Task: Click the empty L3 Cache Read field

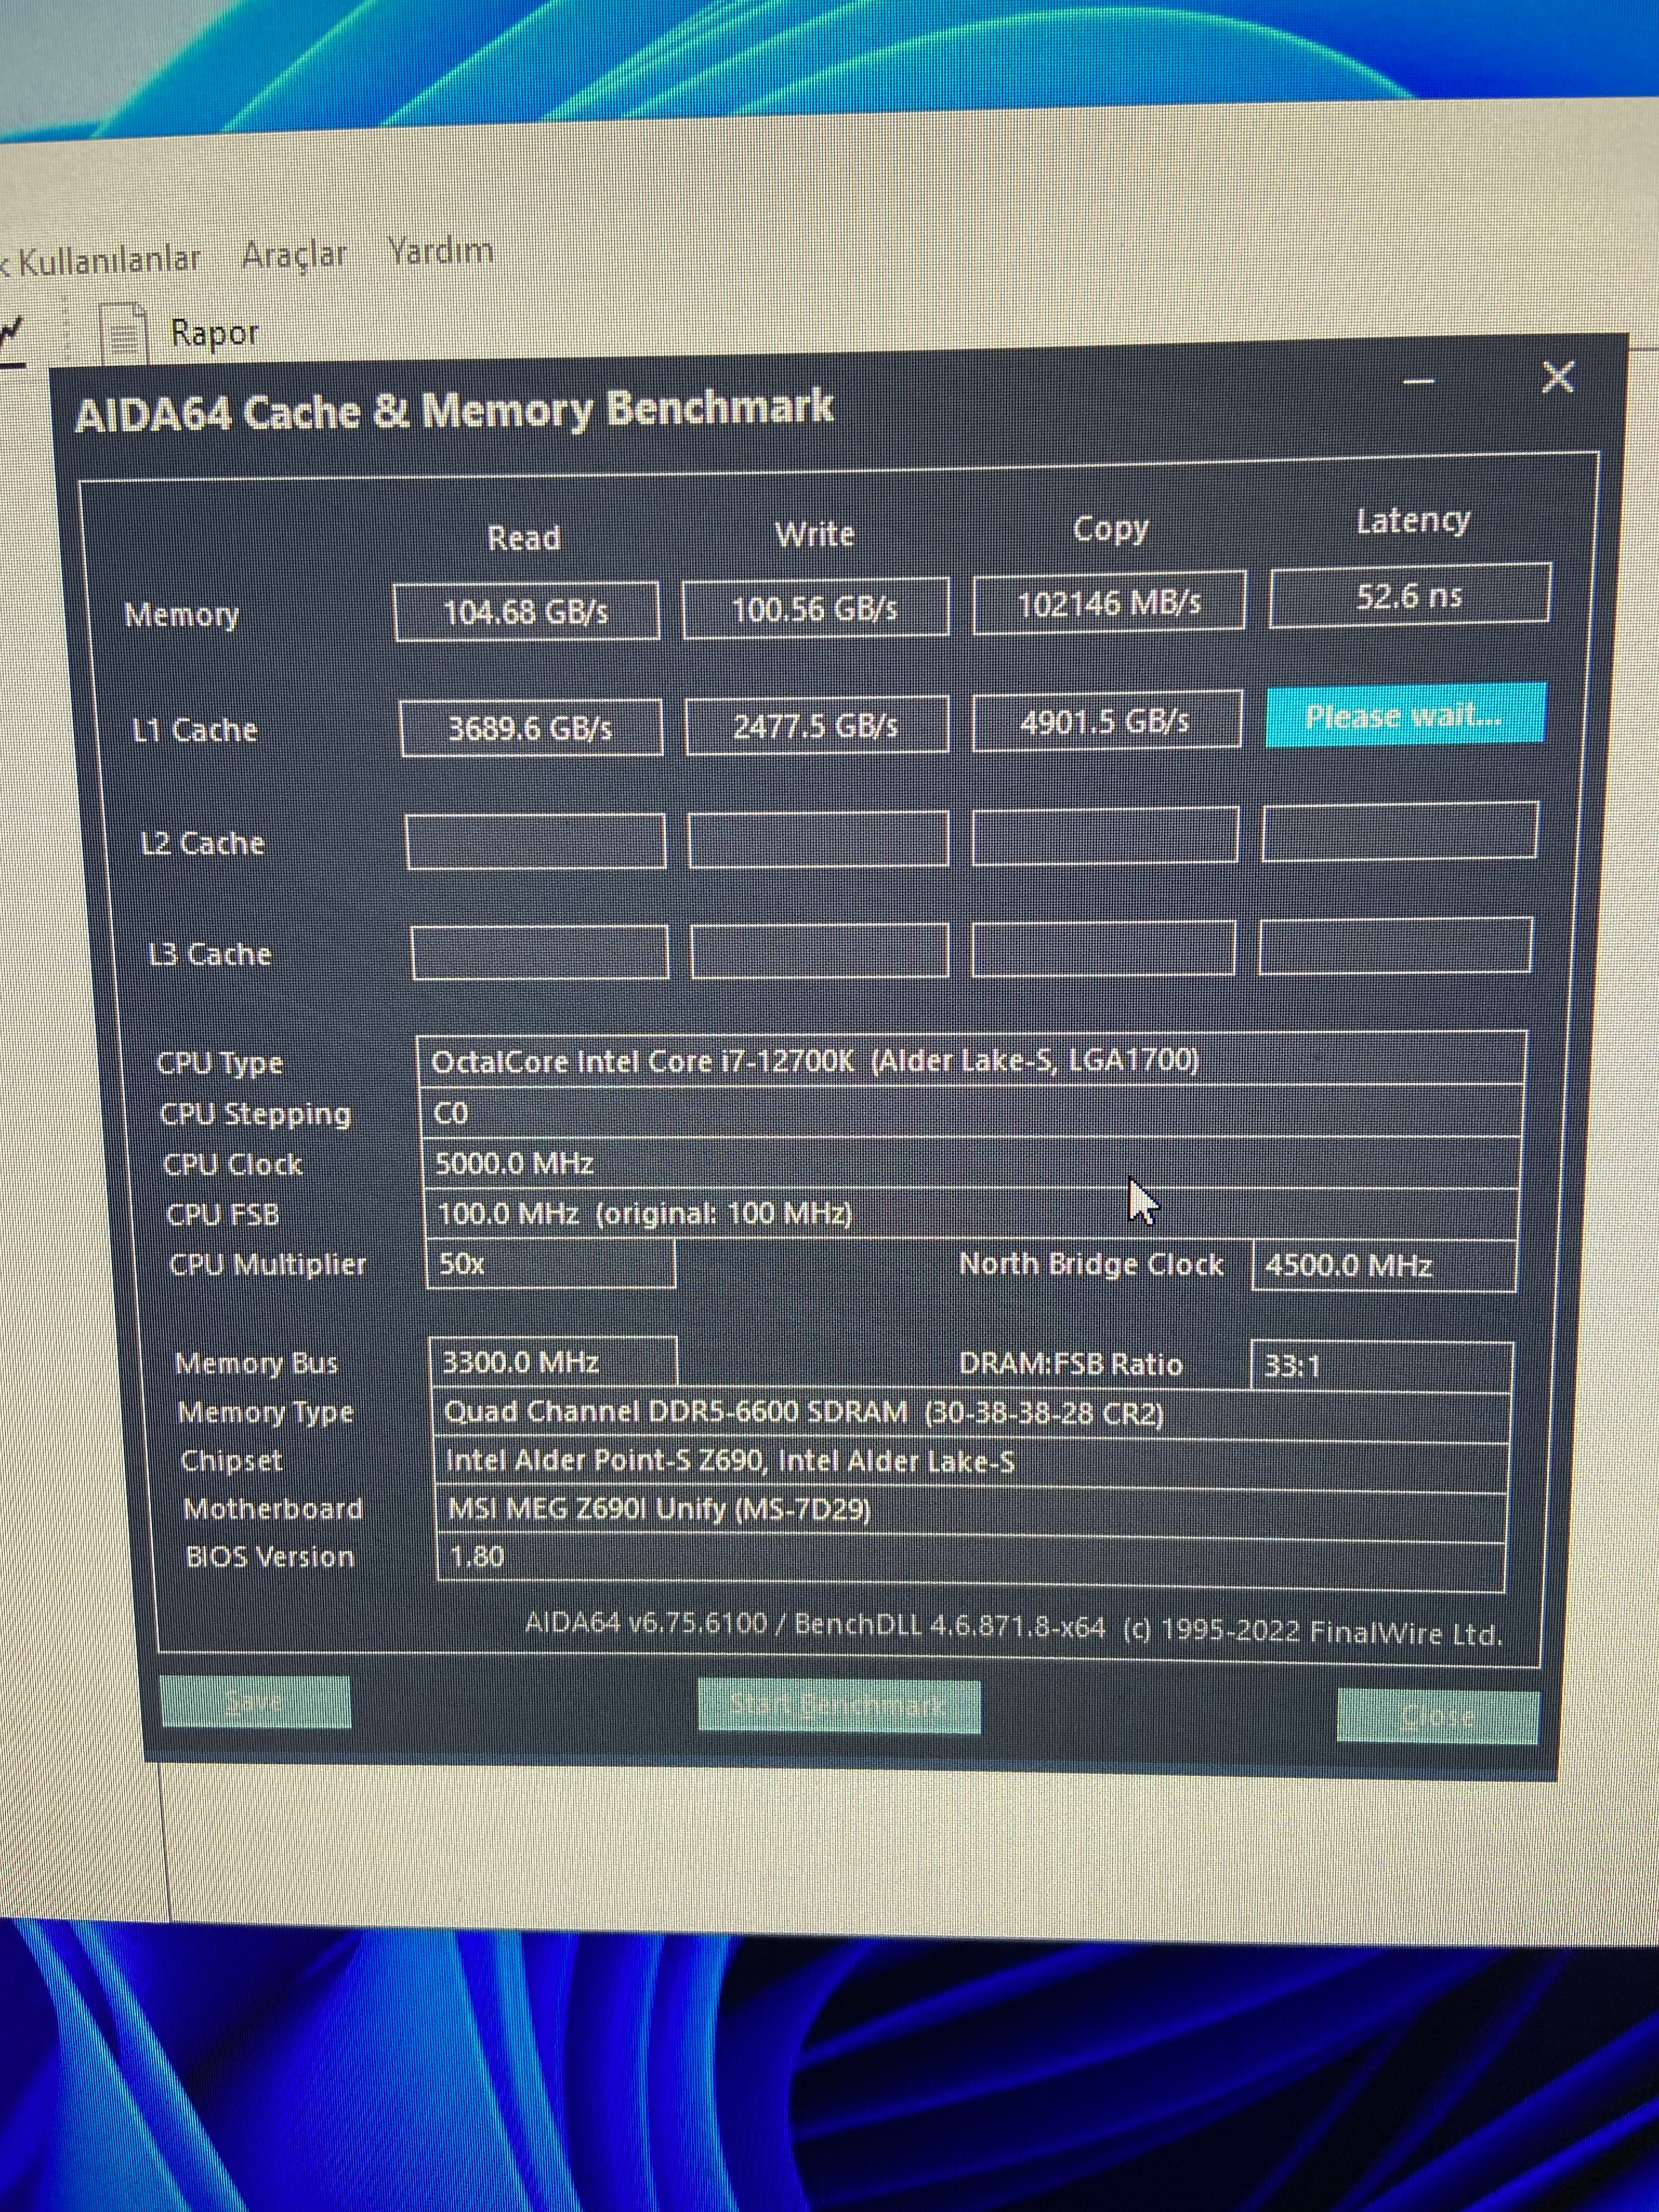Action: point(540,952)
